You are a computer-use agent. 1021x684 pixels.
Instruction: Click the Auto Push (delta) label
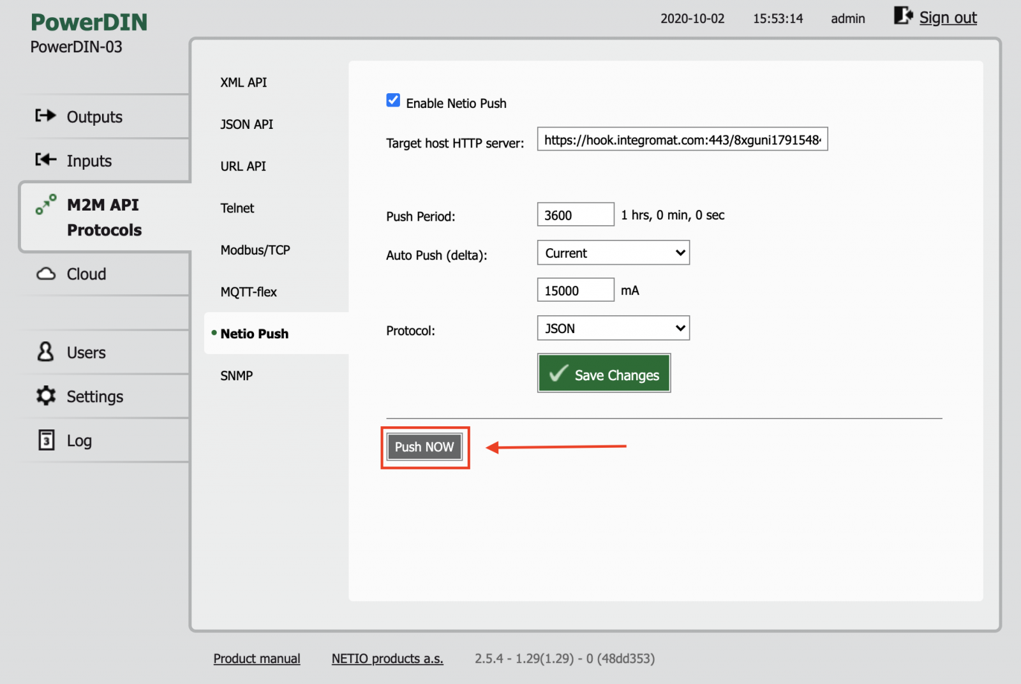pyautogui.click(x=436, y=255)
